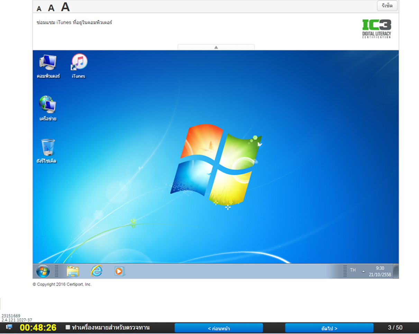Open the iTunes desktop shortcut
Image resolution: width=419 pixels, height=334 pixels.
pos(79,66)
